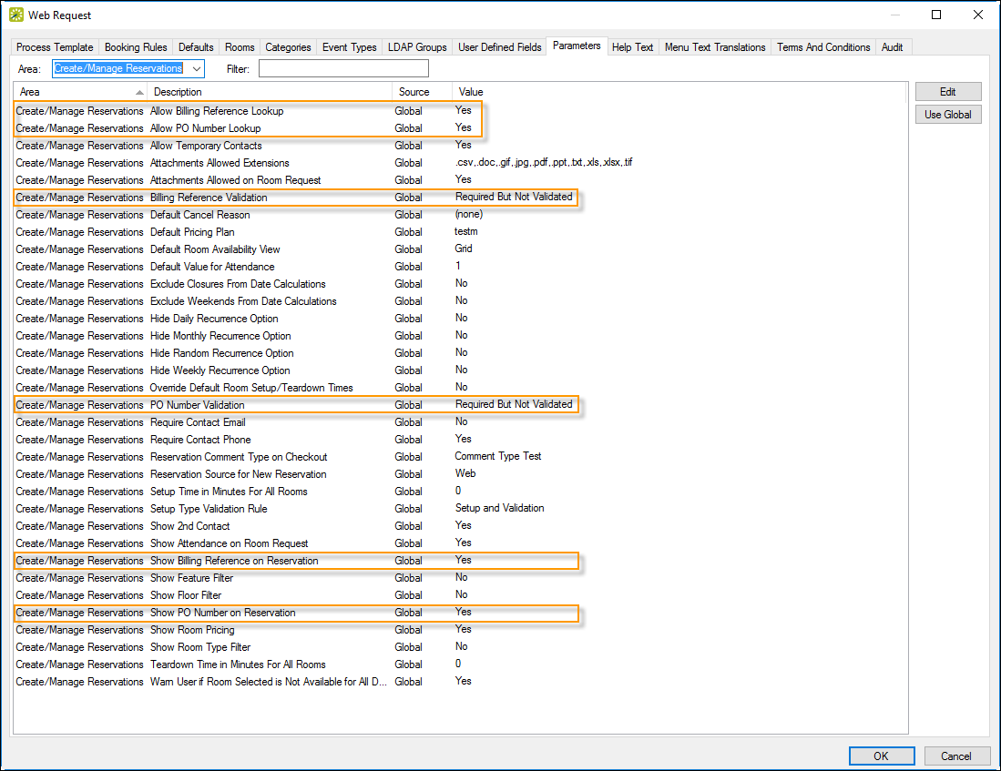This screenshot has height=771, width=1001.
Task: Open the Area dropdown list
Action: click(197, 69)
